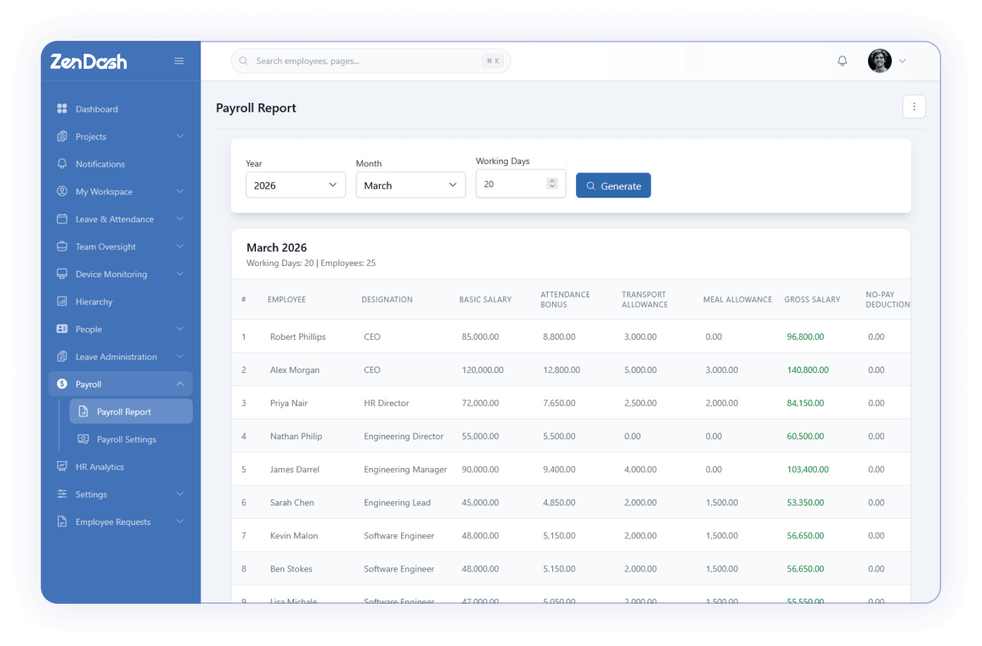The width and height of the screenshot is (982, 646).
Task: Expand the People menu chevron
Action: pyautogui.click(x=181, y=329)
